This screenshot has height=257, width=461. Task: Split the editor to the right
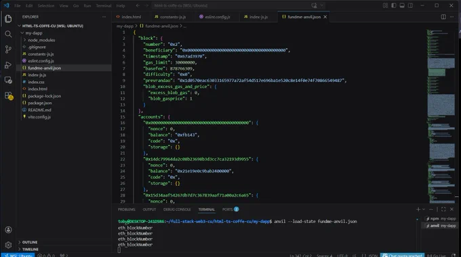tap(443, 17)
